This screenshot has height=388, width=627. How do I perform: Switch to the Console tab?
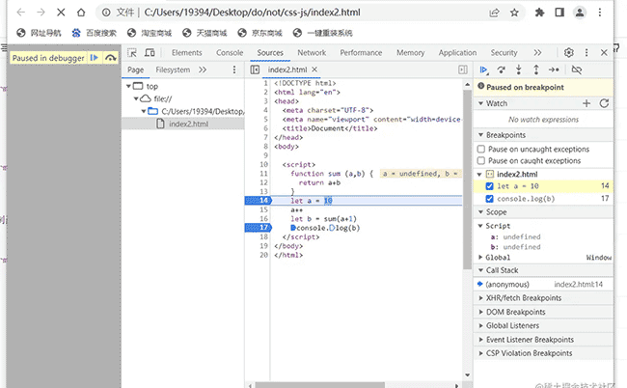230,53
